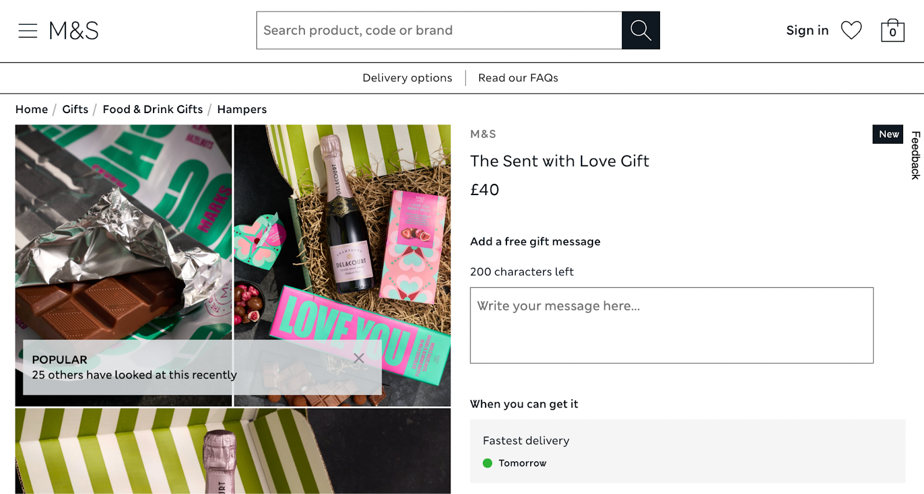924x494 pixels.
Task: Dismiss the popular viewers notification
Action: point(360,357)
